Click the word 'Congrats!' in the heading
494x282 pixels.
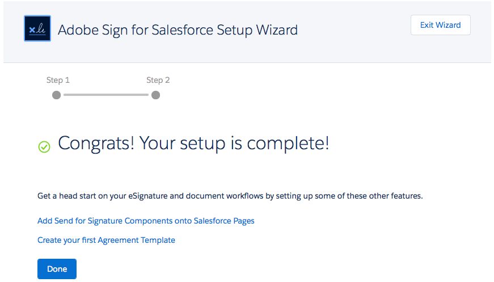[96, 144]
